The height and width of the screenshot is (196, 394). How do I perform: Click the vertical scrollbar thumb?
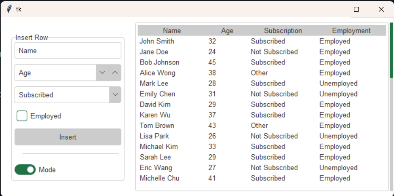coord(391,50)
